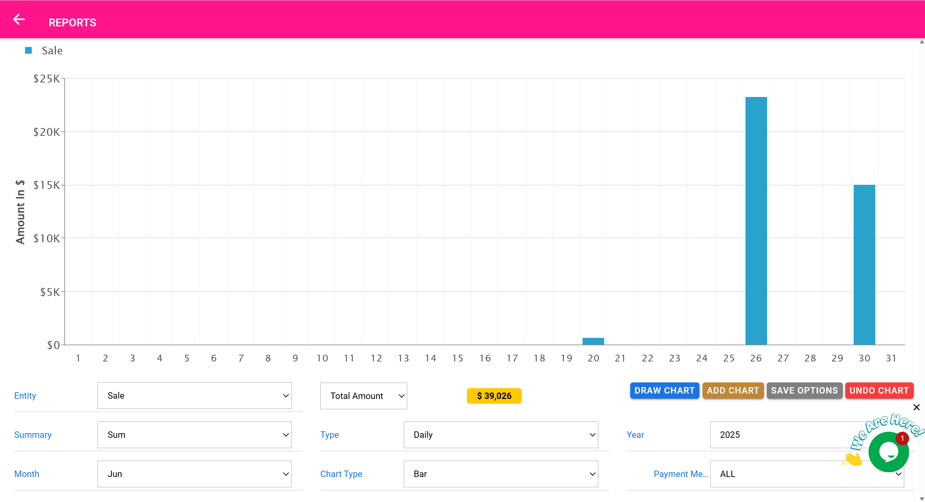Screen dimensions: 925x502
Task: Go back using the arrow icon
Action: click(x=19, y=19)
